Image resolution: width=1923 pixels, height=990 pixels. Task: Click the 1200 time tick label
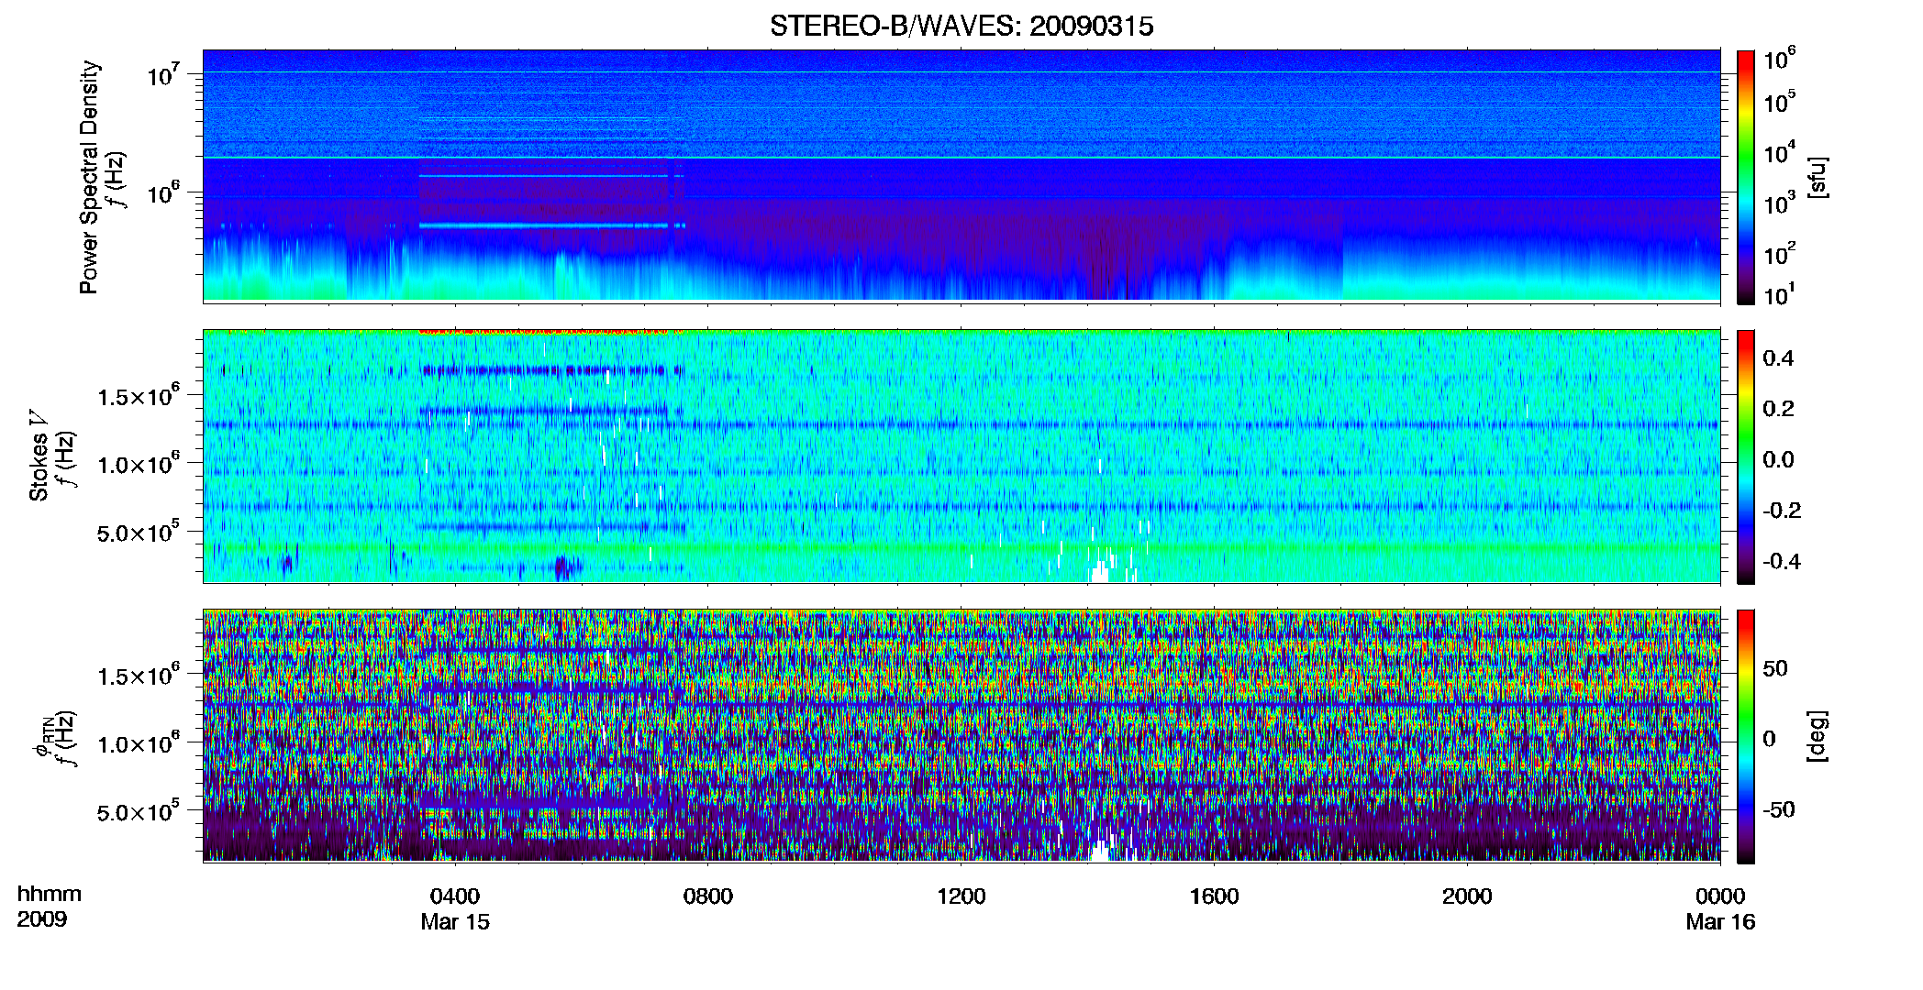pos(961,896)
